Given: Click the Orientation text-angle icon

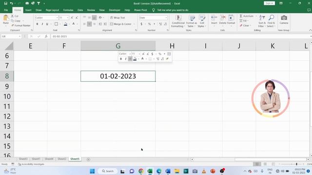Looking at the screenshot, I should click(100, 17).
